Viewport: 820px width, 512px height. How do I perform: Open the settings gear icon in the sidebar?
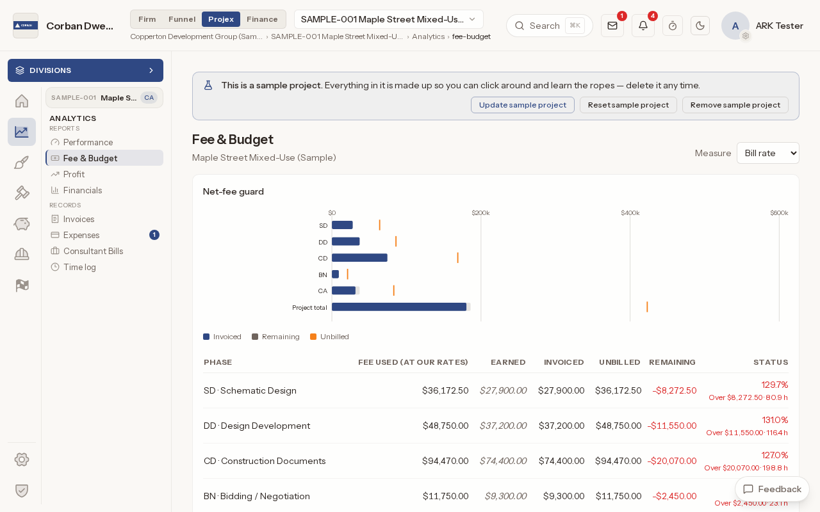22,460
